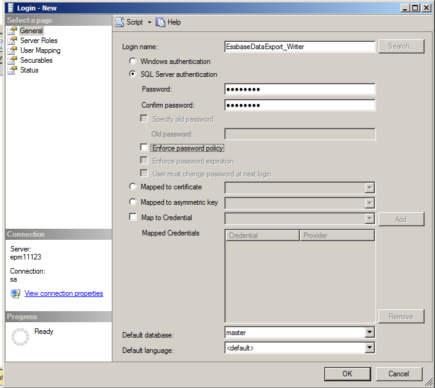Click the Add credential button
This screenshot has height=388, width=435.
tap(401, 219)
